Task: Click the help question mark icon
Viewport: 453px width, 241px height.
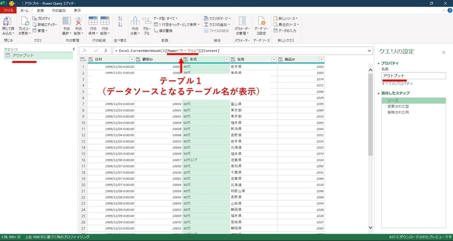Action: [x=450, y=10]
